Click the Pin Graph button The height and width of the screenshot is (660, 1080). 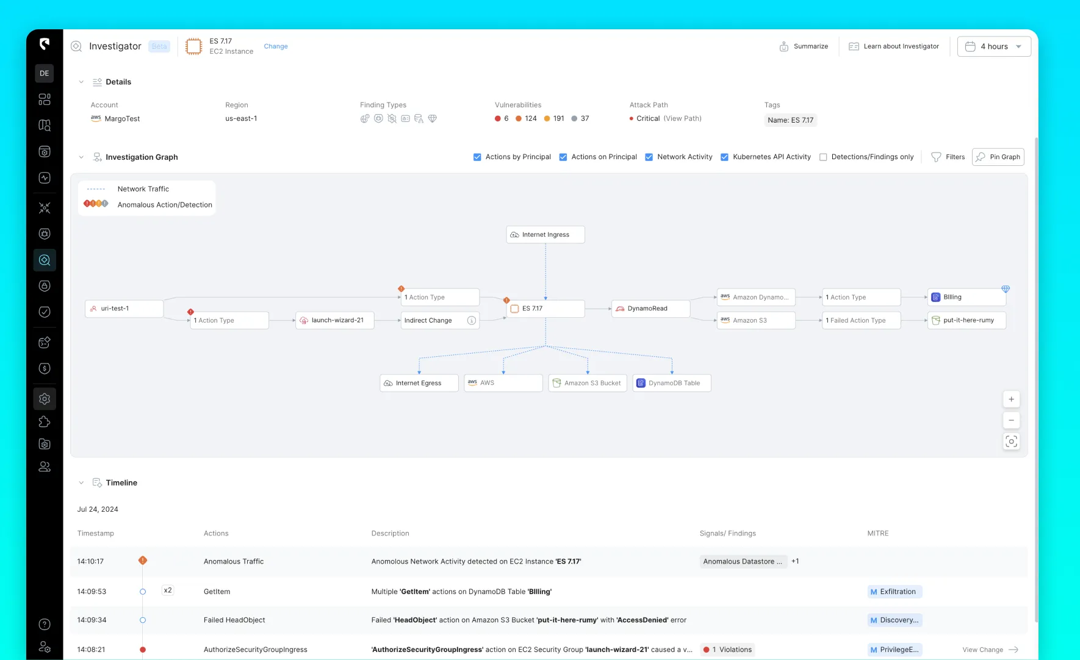click(x=998, y=157)
